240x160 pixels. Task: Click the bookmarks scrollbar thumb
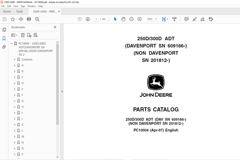[x=57, y=84]
